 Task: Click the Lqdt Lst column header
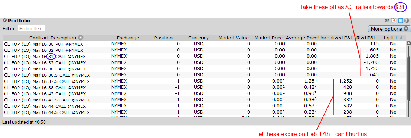pyautogui.click(x=393, y=38)
